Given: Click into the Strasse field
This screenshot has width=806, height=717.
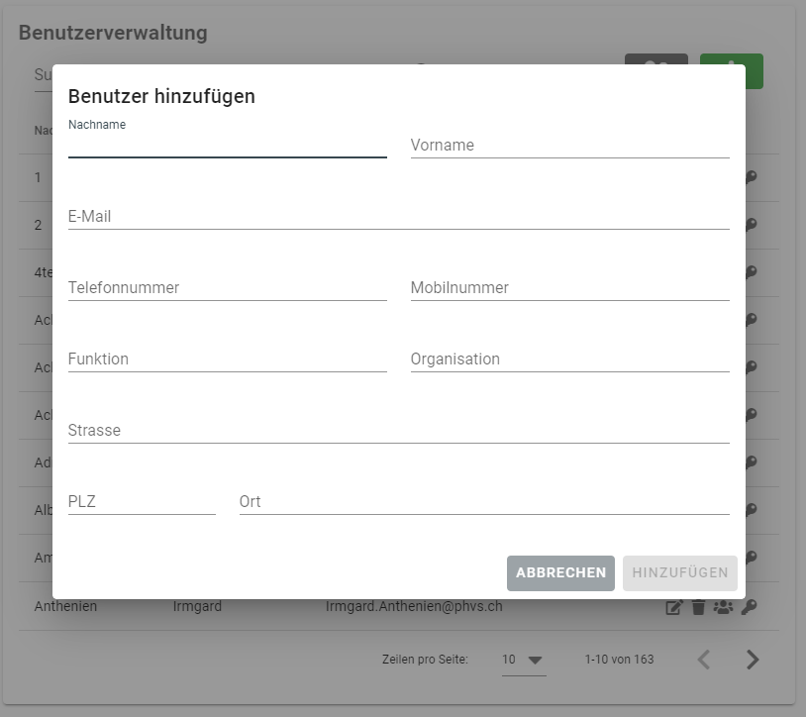Looking at the screenshot, I should pyautogui.click(x=398, y=430).
